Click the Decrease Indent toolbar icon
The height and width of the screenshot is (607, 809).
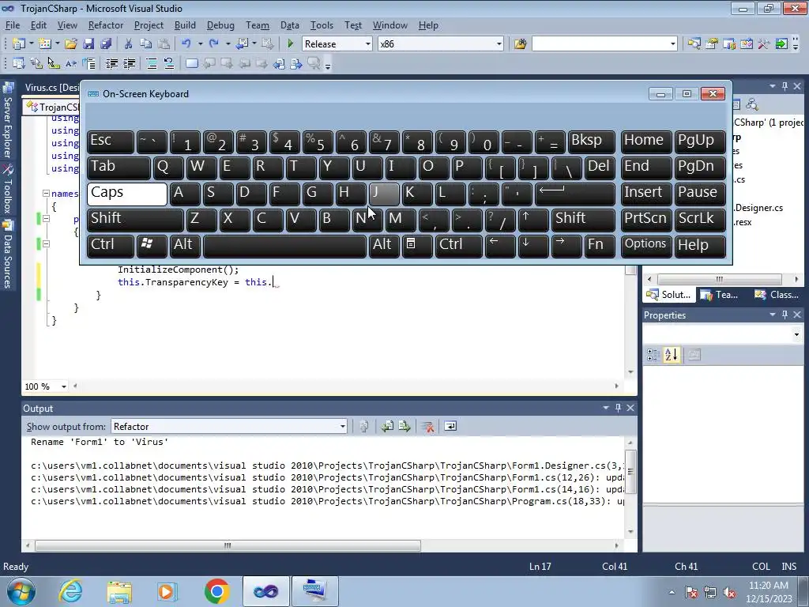click(x=111, y=63)
